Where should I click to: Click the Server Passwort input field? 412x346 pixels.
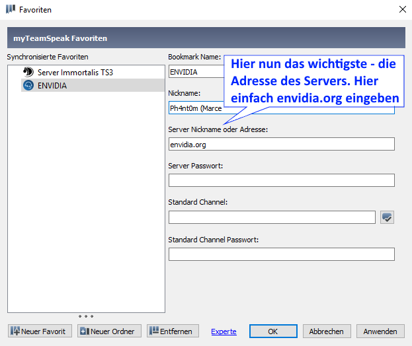(281, 180)
